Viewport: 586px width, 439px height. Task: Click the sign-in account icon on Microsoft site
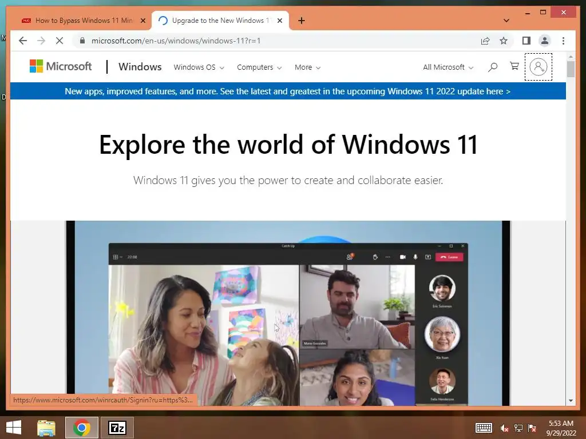[538, 67]
